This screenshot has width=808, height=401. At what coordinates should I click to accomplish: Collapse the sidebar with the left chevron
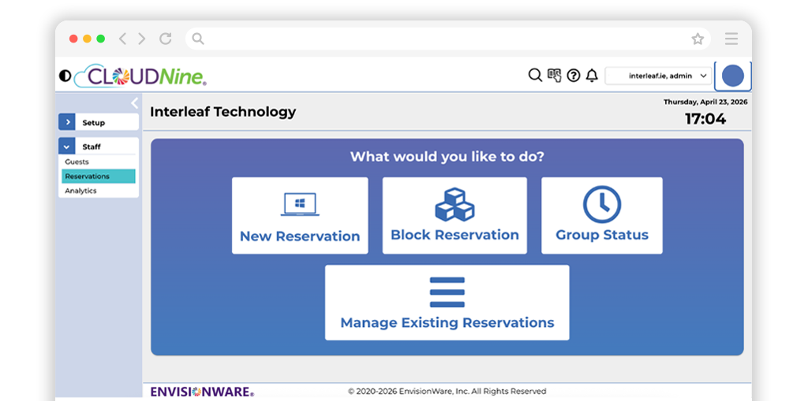(x=134, y=103)
